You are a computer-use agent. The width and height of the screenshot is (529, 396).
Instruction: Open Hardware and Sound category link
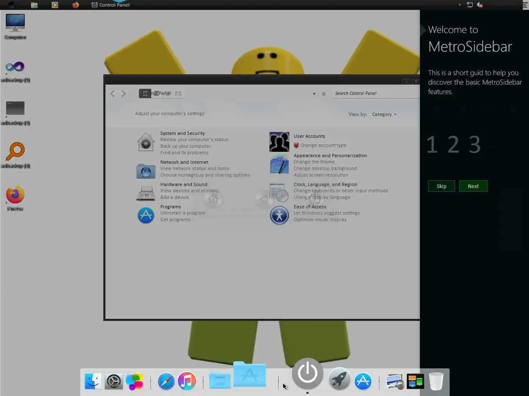tap(183, 184)
